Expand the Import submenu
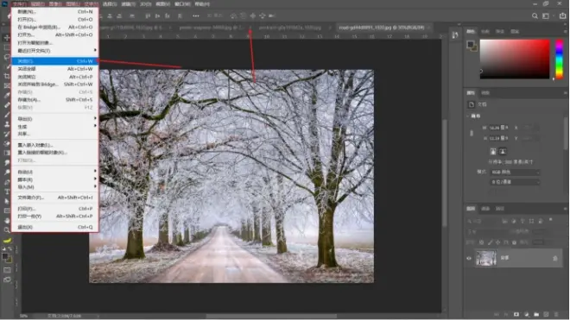Image resolution: width=570 pixels, height=320 pixels. pyautogui.click(x=54, y=187)
